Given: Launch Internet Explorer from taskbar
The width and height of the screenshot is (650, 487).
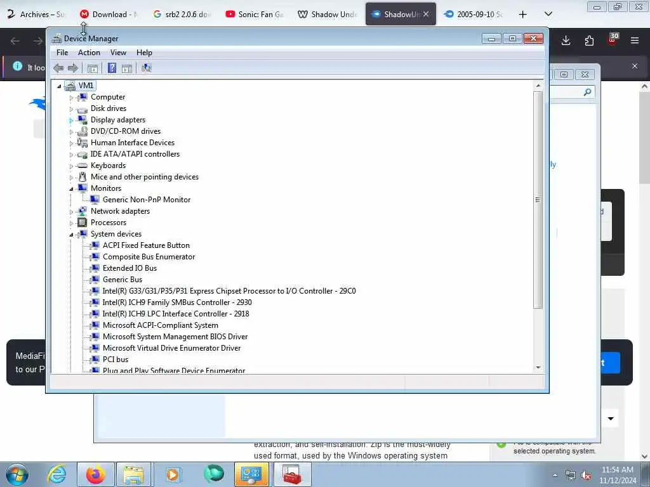Looking at the screenshot, I should coord(56,474).
